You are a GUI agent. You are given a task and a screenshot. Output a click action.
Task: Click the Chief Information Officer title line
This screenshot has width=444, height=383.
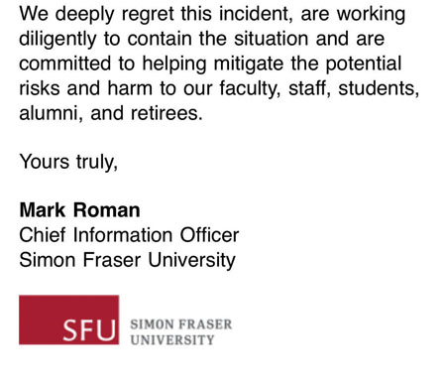tap(129, 235)
